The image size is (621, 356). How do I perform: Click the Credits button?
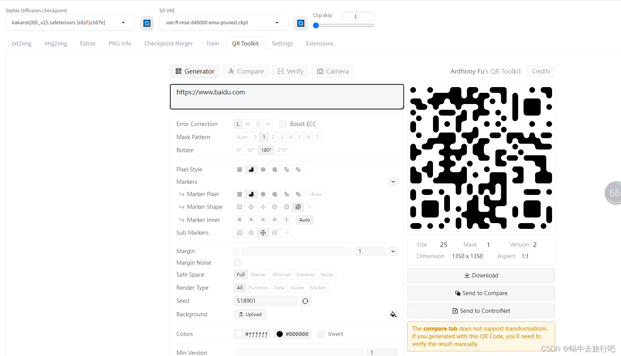coord(541,71)
